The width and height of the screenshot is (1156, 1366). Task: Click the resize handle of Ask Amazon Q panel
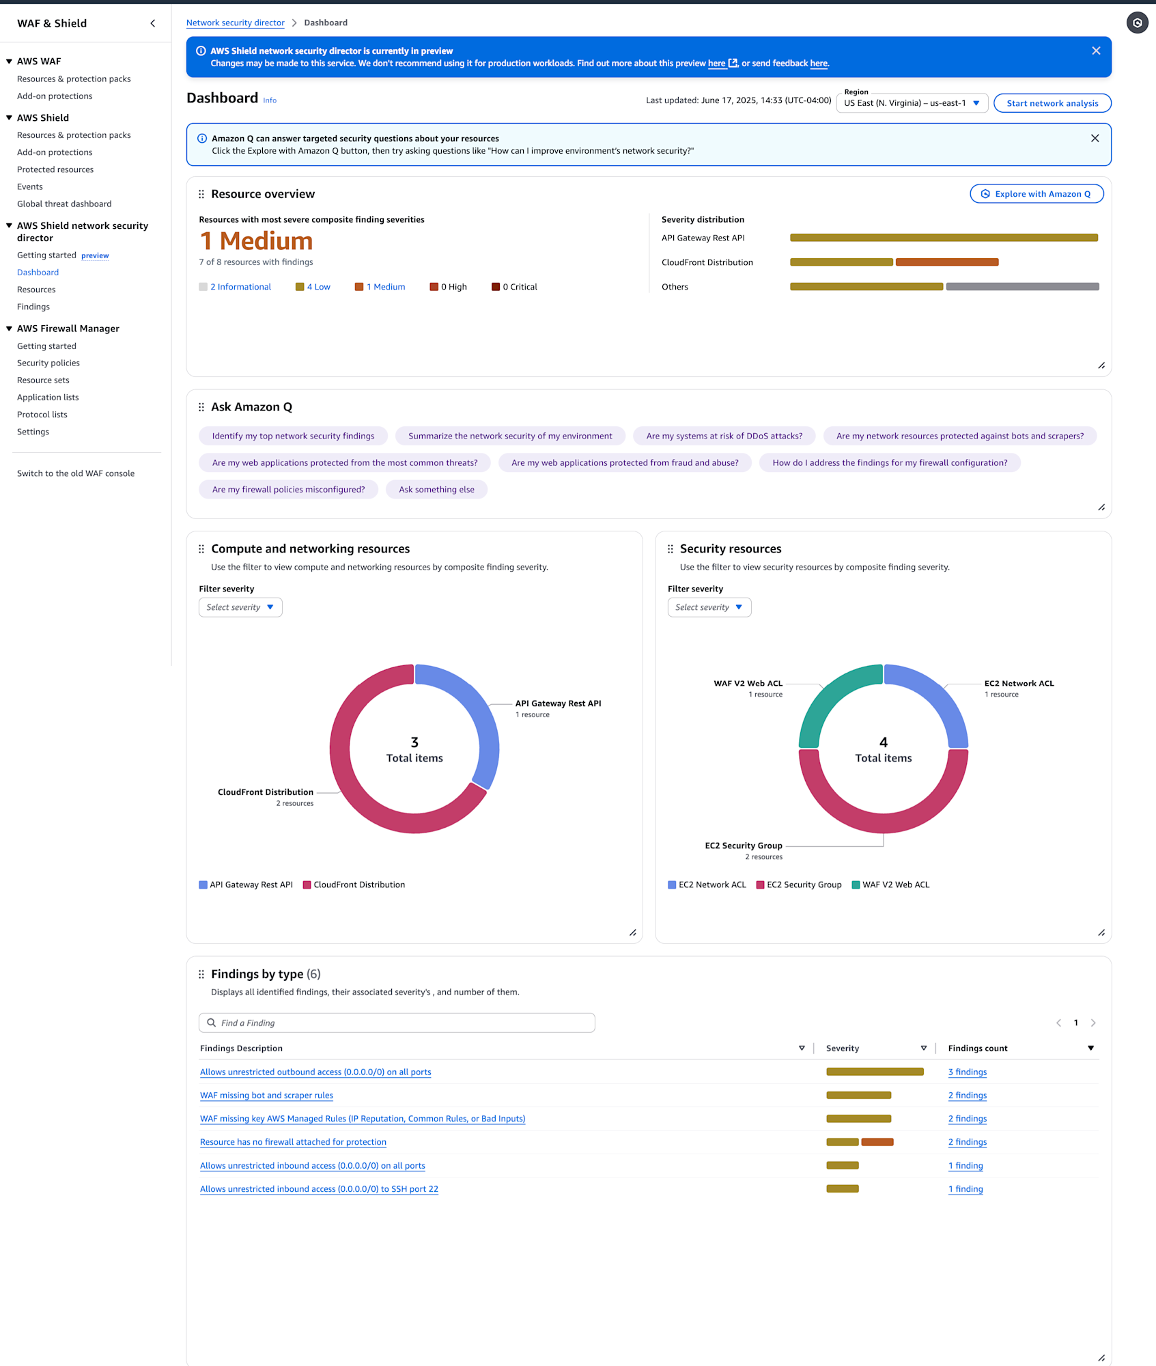[x=1101, y=507]
